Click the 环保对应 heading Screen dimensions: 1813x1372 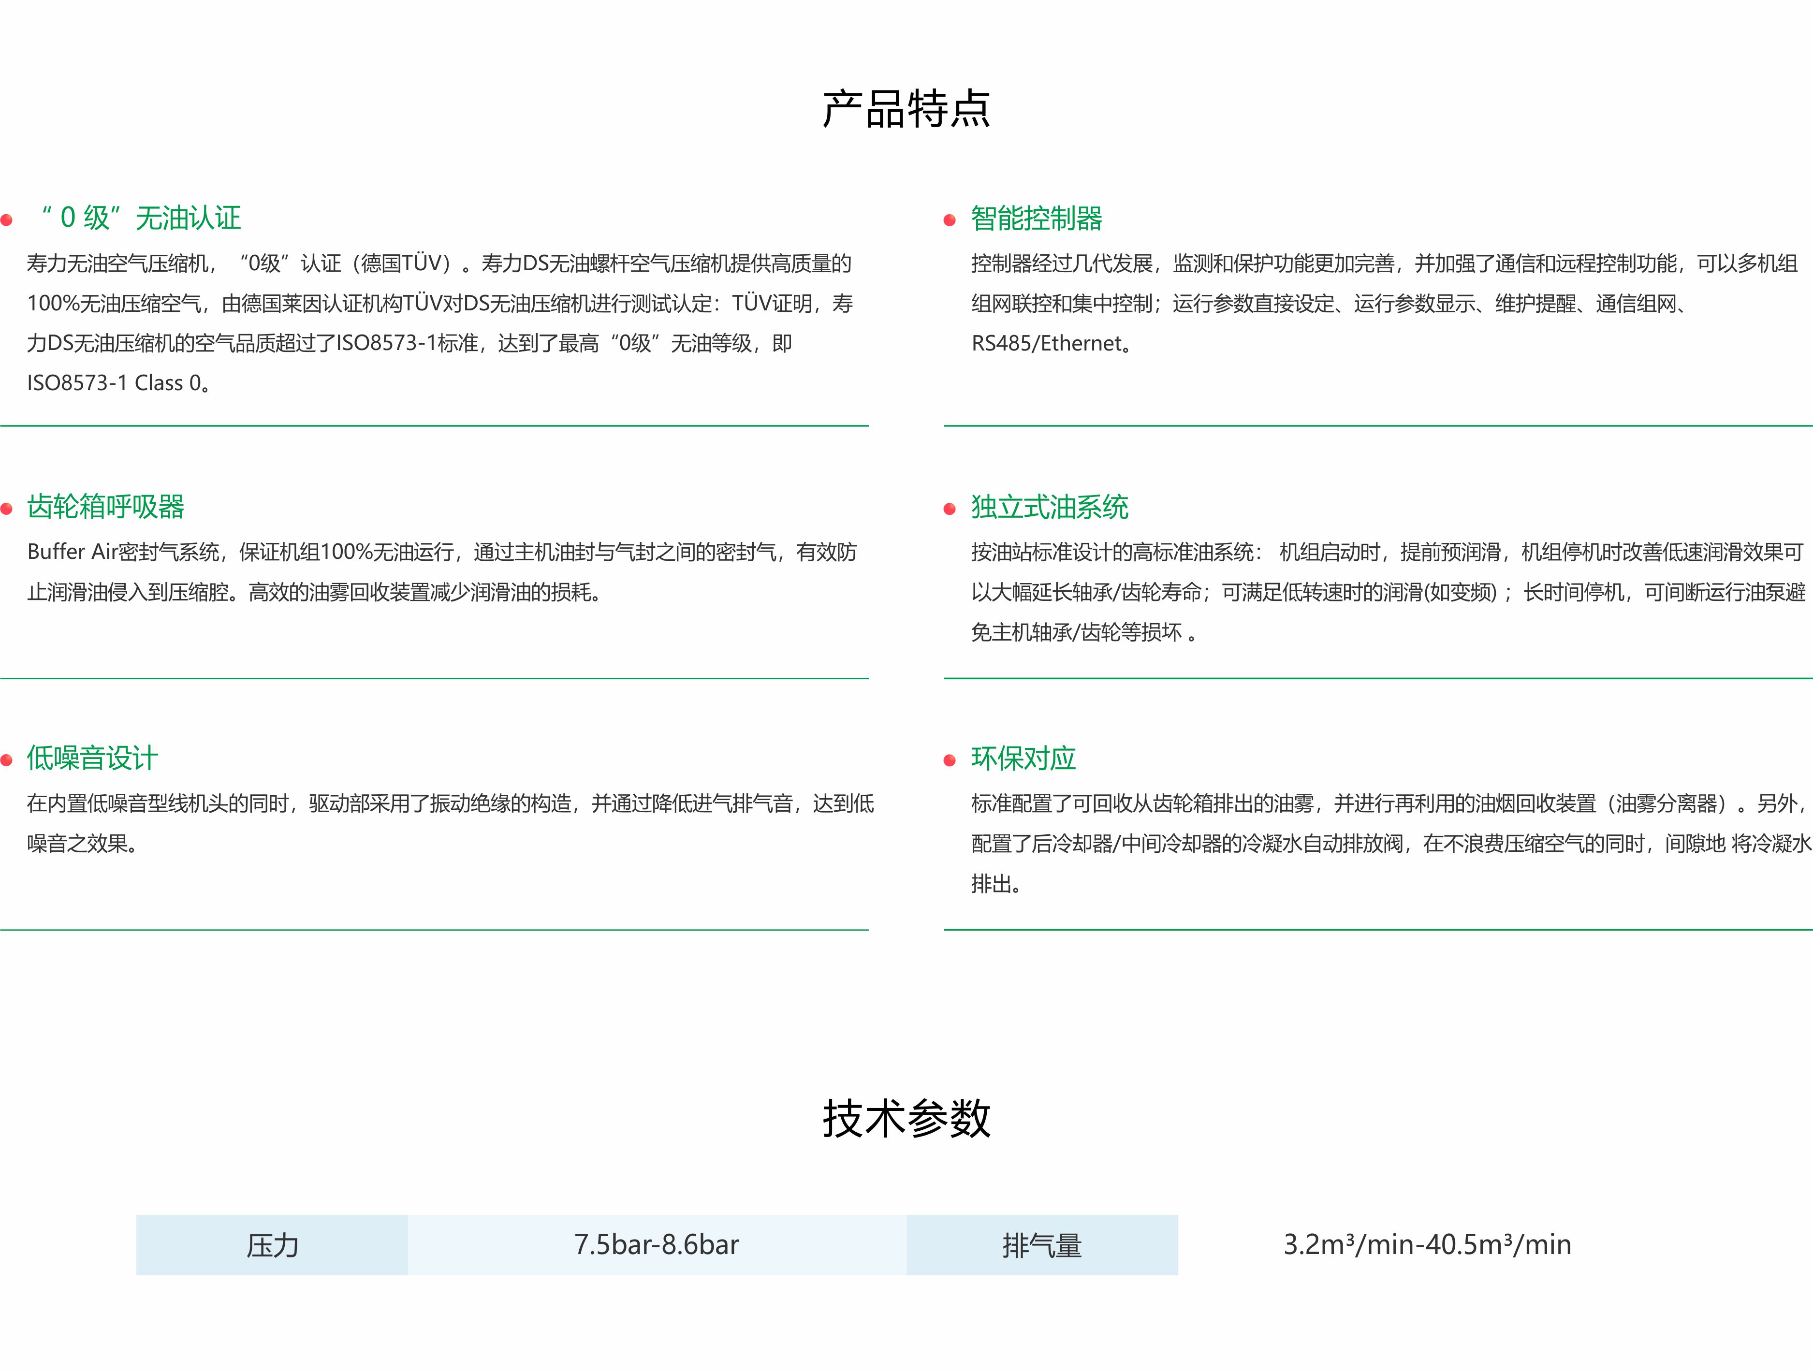click(x=1023, y=758)
